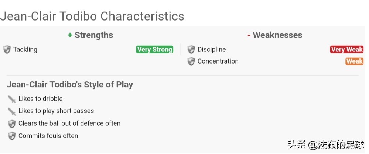Click the shield icon beside Clears the ball

point(12,123)
